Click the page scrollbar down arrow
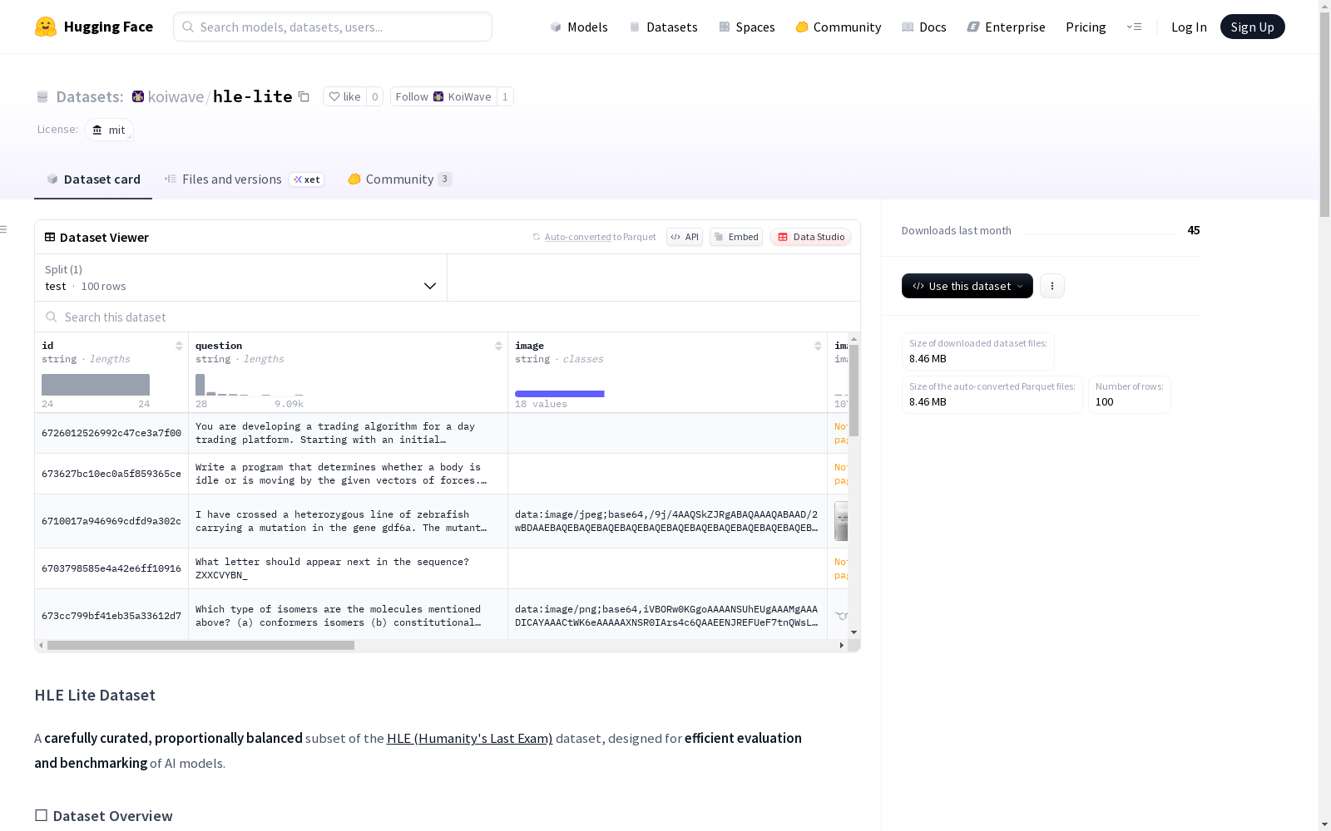 point(1324,824)
